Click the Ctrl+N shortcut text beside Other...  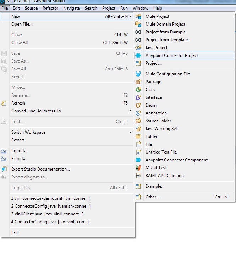point(221,197)
